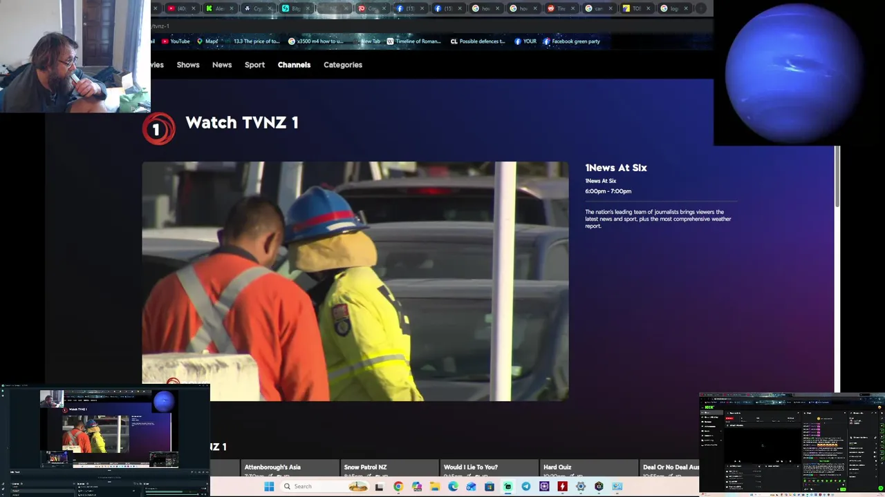Image resolution: width=885 pixels, height=497 pixels.
Task: Open the last picture-style taskbar icon
Action: pyautogui.click(x=617, y=487)
